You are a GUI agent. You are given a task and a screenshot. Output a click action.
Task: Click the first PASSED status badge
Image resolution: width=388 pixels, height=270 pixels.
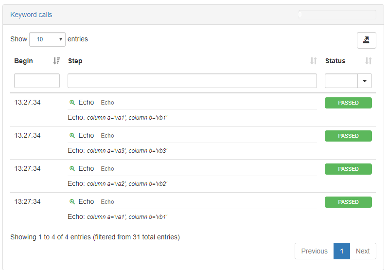click(348, 103)
